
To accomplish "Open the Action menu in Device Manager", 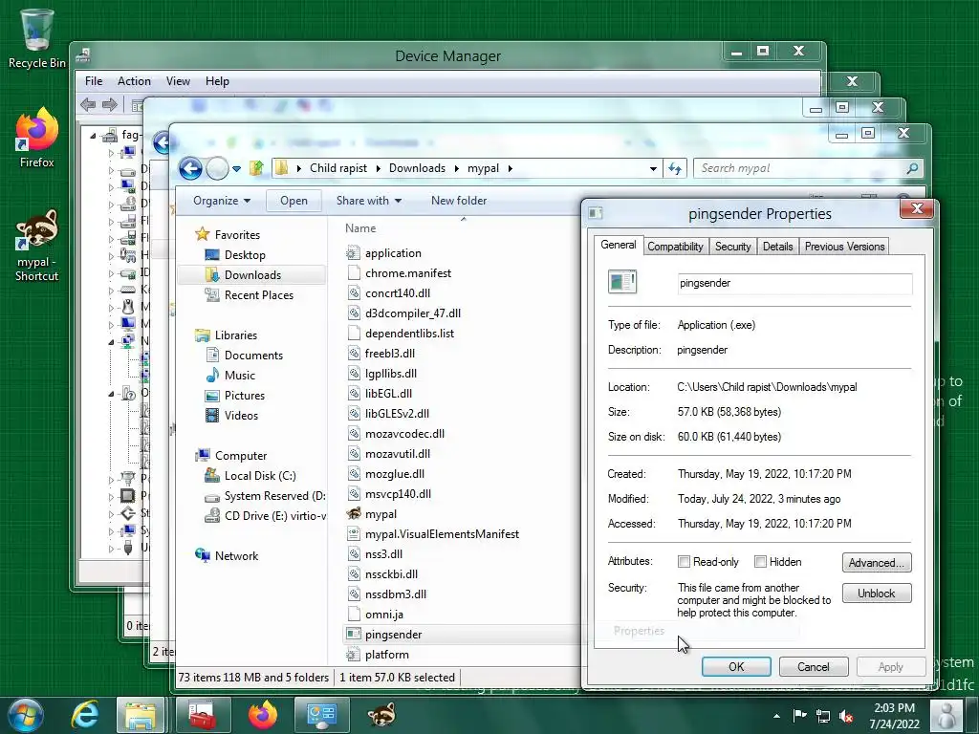I will (134, 81).
